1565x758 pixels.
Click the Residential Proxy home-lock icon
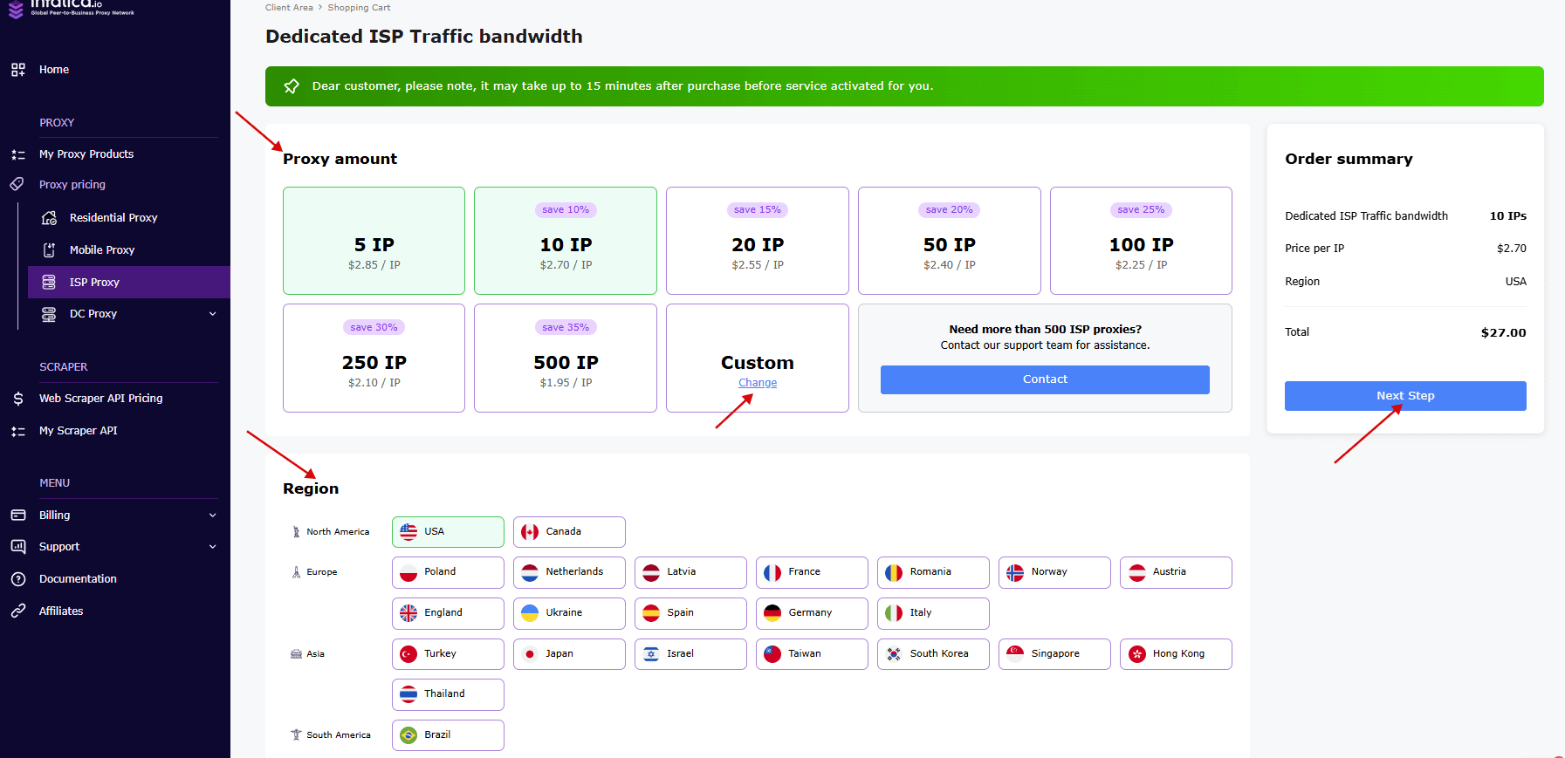[x=49, y=218]
